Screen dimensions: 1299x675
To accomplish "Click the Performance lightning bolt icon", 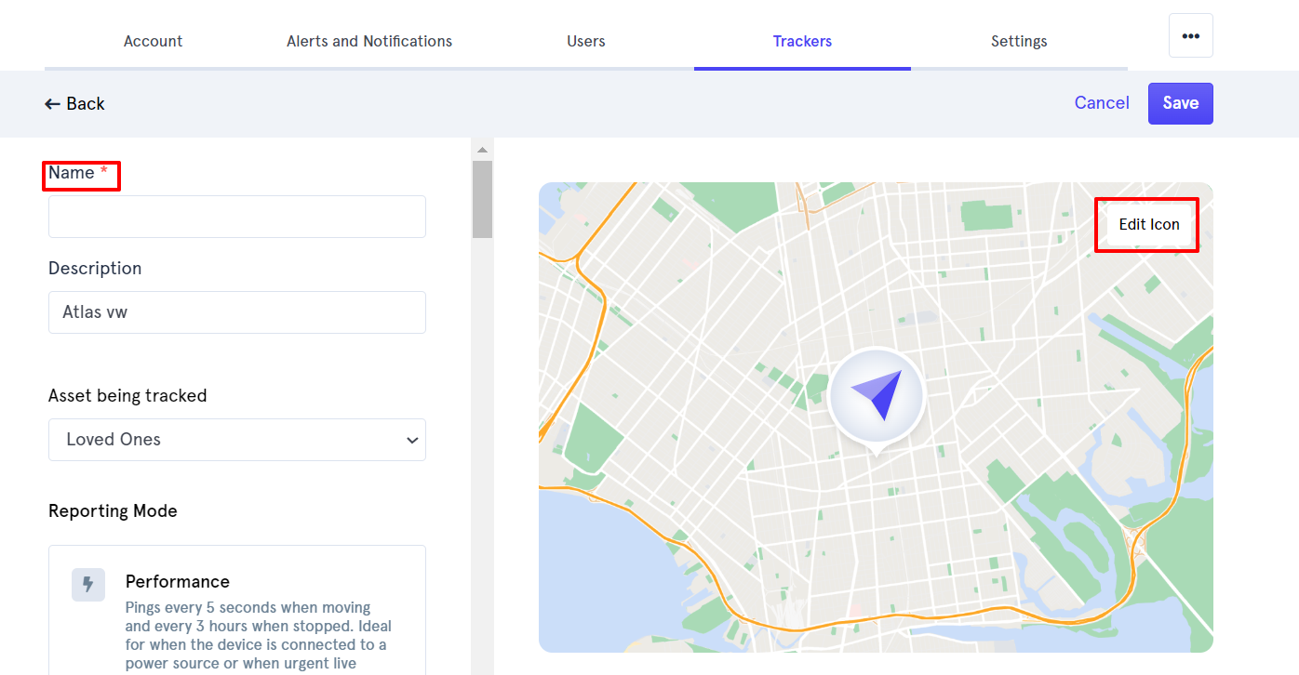I will pyautogui.click(x=88, y=584).
